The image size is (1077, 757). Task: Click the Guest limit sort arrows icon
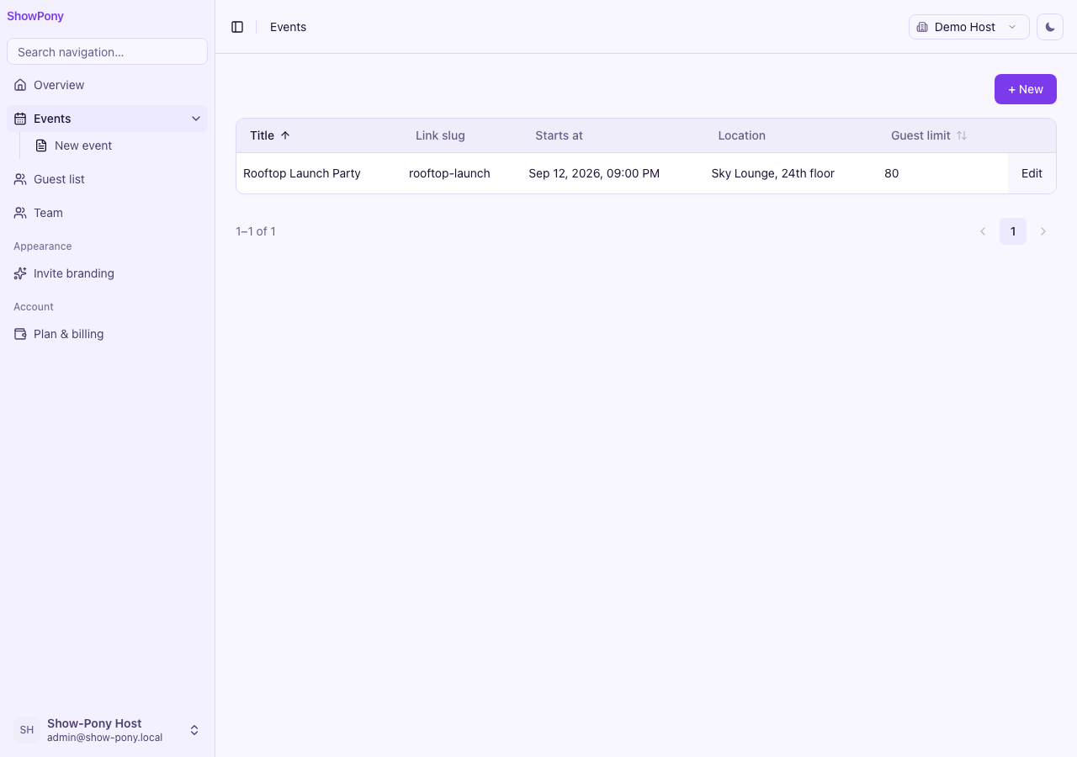[x=962, y=135]
